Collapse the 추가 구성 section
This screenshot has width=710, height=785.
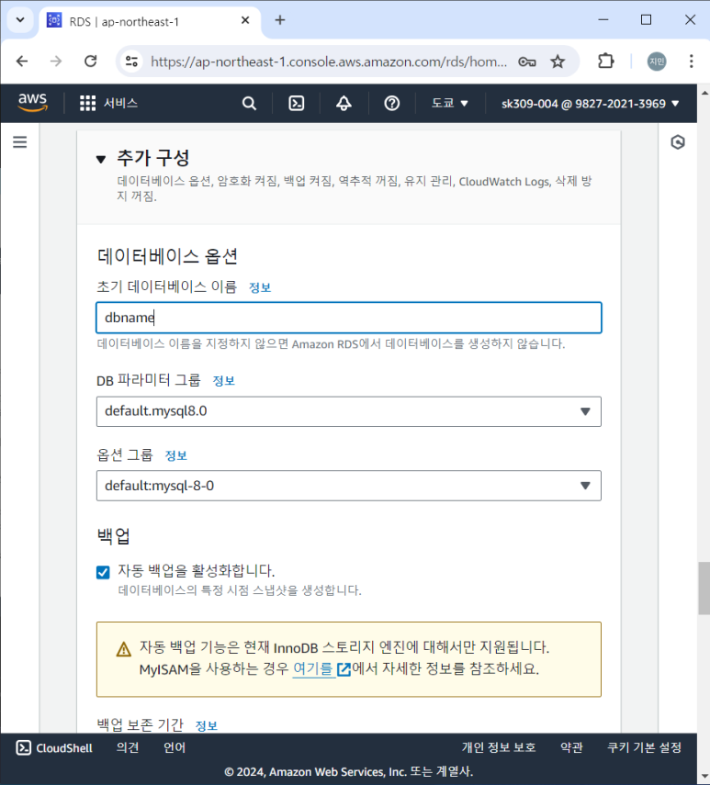point(101,159)
